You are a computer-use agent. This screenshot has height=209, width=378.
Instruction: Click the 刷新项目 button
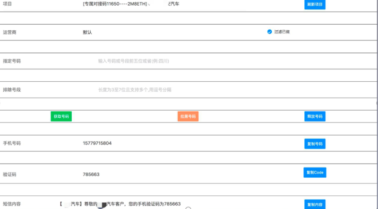[315, 4]
